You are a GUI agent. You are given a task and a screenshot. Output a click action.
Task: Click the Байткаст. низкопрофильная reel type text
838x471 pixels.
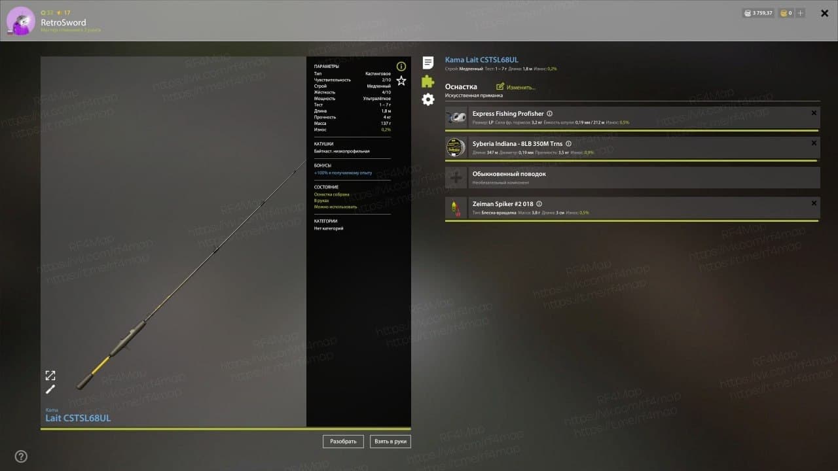click(x=342, y=151)
